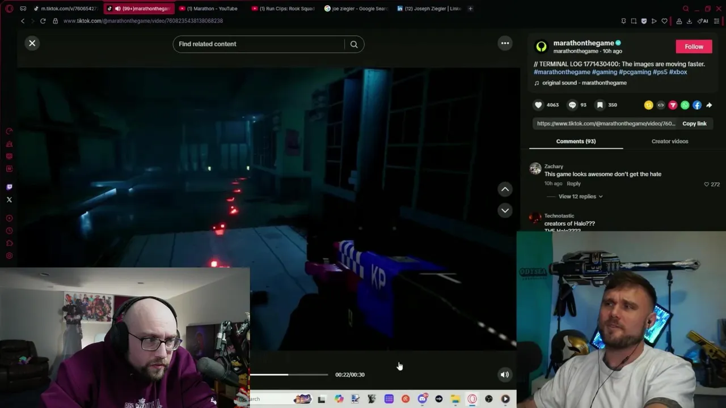The width and height of the screenshot is (726, 408).
Task: Click the search magnifier in Find related content
Action: click(x=354, y=44)
